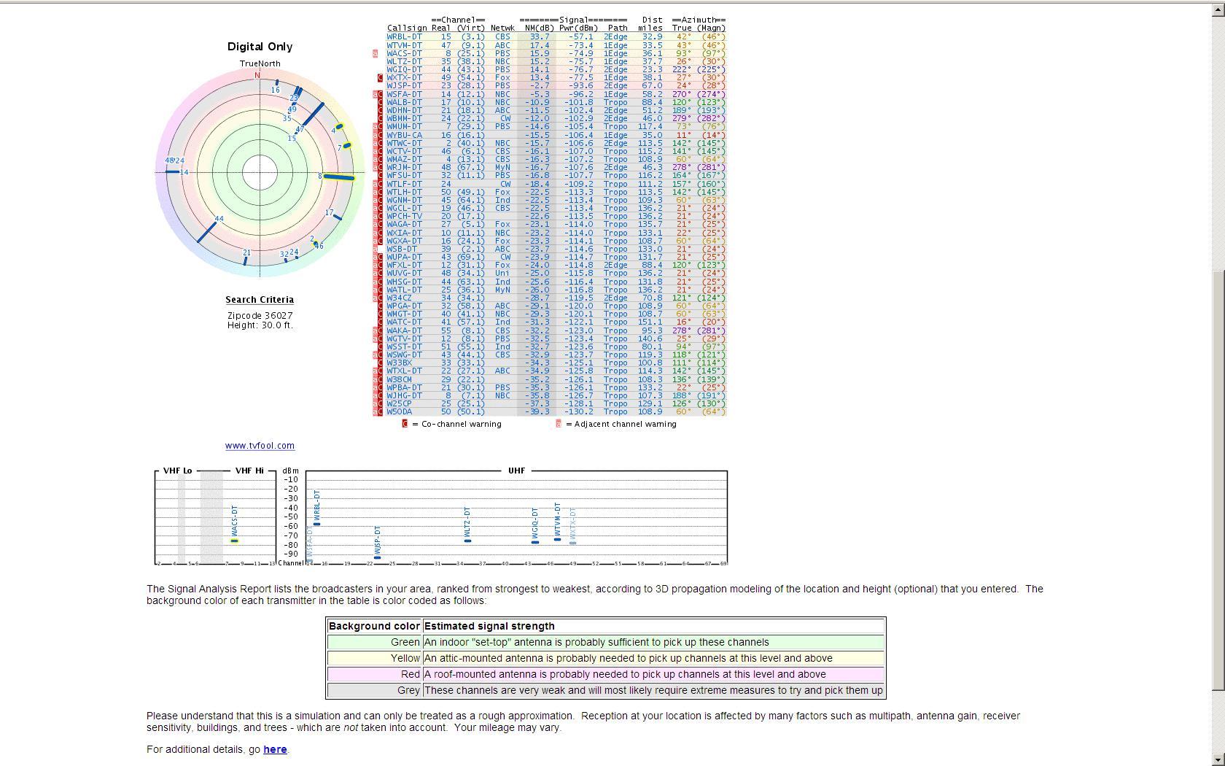Select the WRBL-DT callsign in the table
The height and width of the screenshot is (766, 1225).
pos(404,36)
